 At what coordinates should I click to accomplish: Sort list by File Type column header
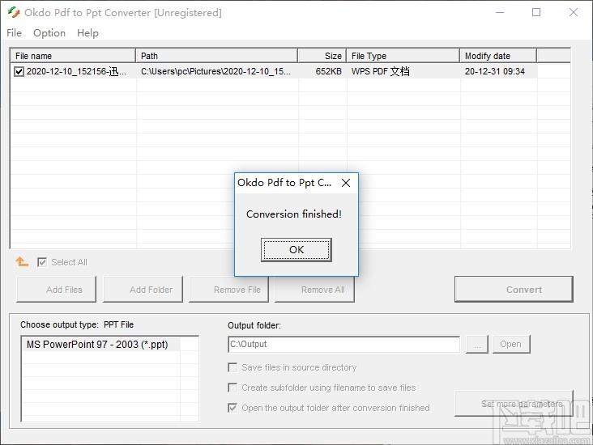403,56
